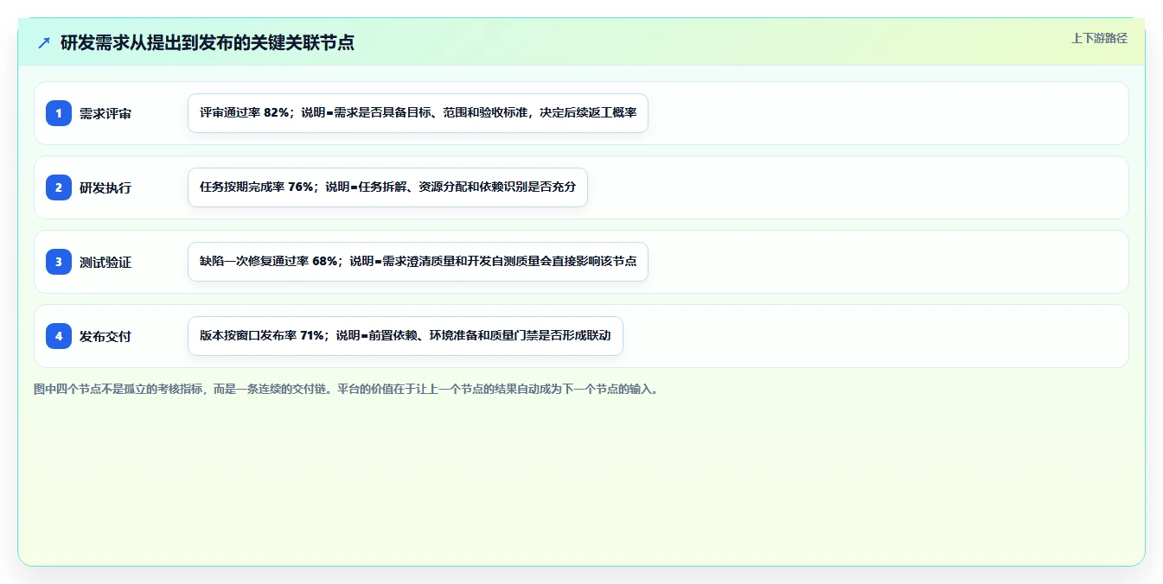Click the 上下游路径 label
1163x584 pixels.
point(1099,38)
